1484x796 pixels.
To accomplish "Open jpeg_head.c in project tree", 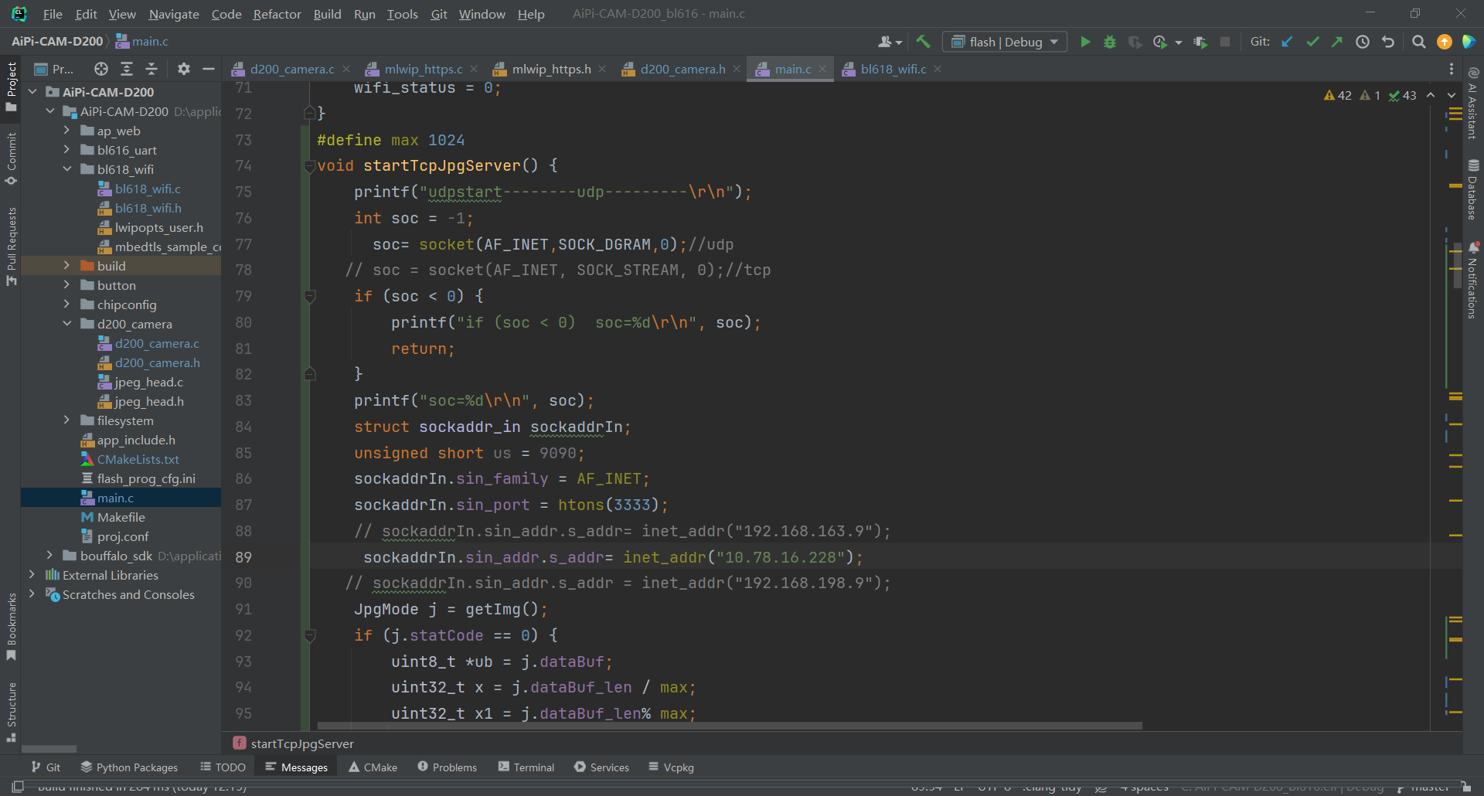I will tap(148, 382).
